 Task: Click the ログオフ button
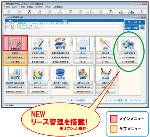(136, 100)
